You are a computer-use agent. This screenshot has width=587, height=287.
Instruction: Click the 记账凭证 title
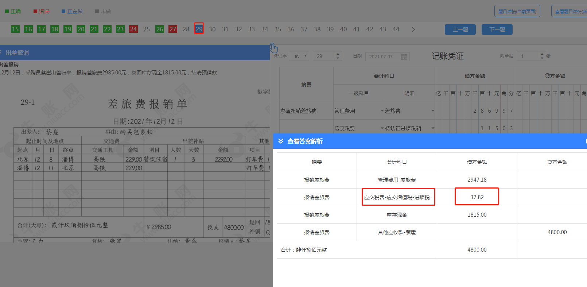pyautogui.click(x=448, y=56)
